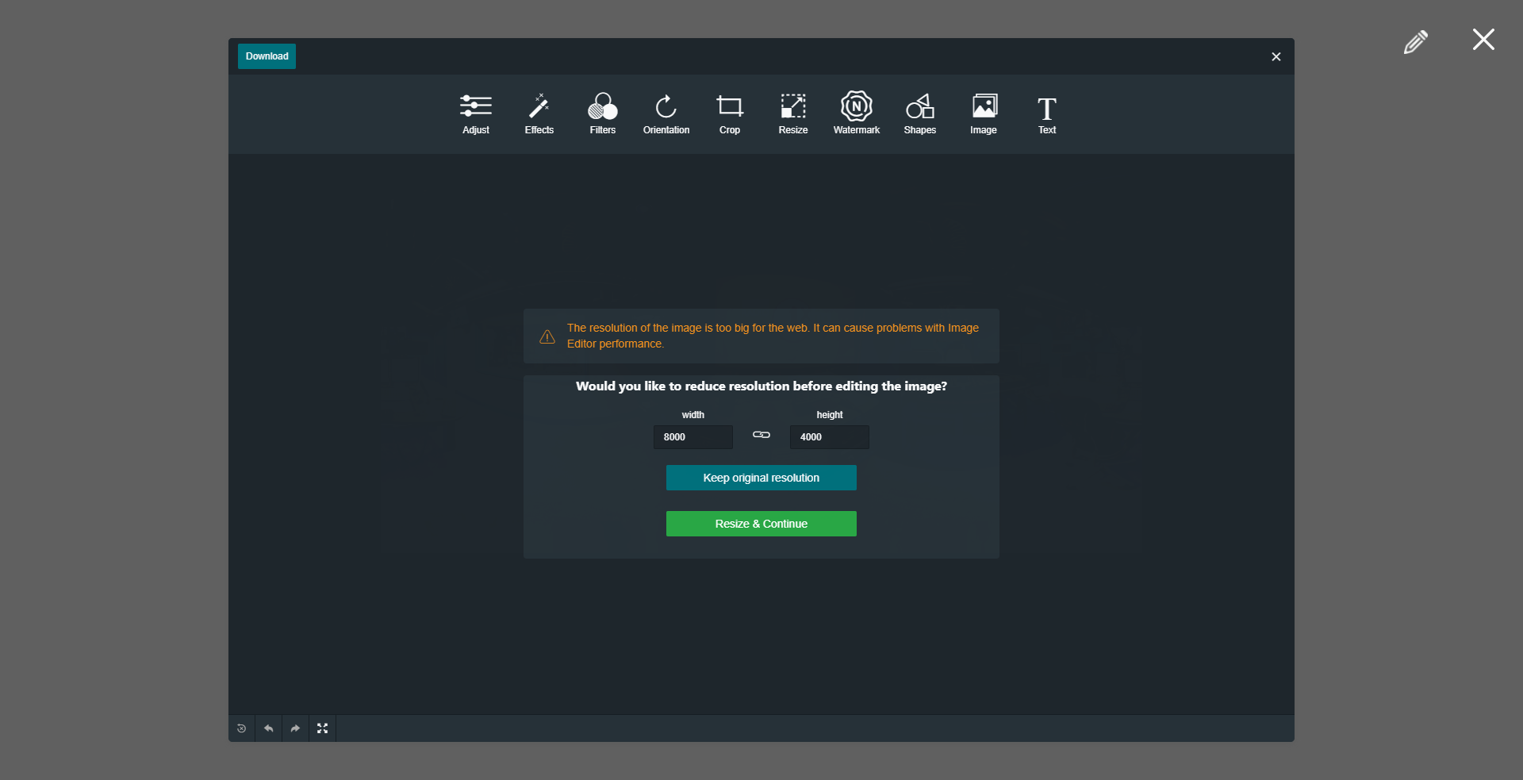Reset the editing history
The width and height of the screenshot is (1523, 780).
pyautogui.click(x=241, y=728)
